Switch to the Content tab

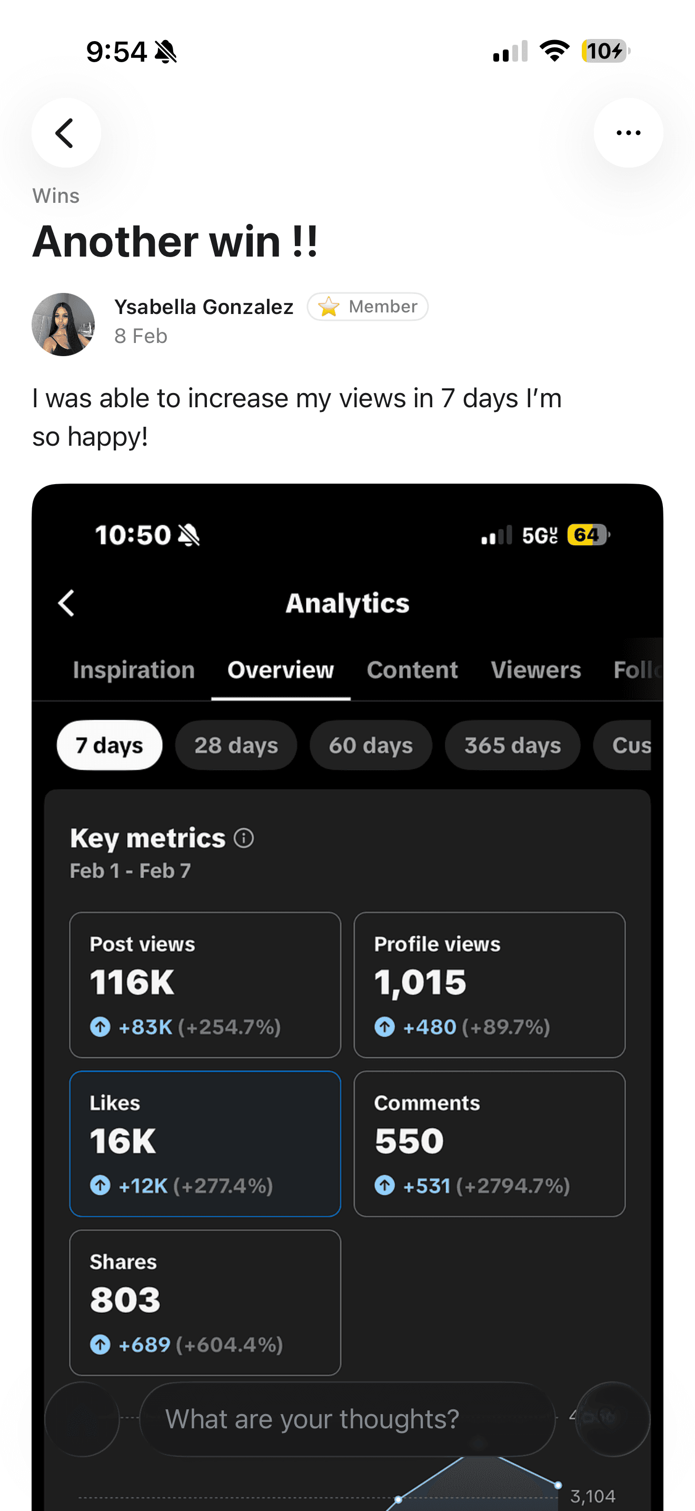412,670
